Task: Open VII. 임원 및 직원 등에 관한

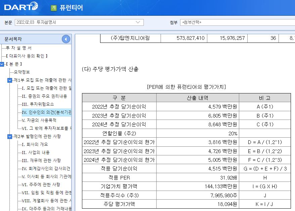Action: 46,193
